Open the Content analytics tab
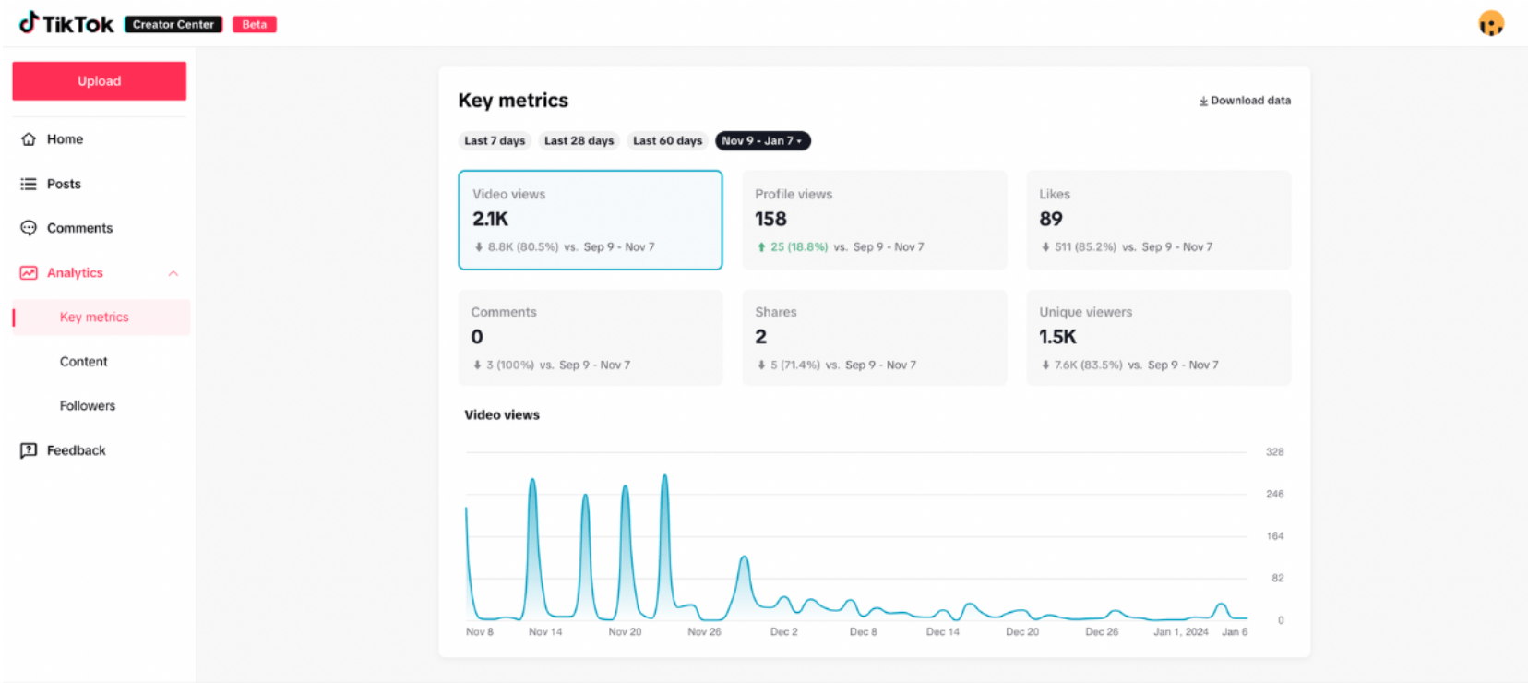Image resolution: width=1528 pixels, height=683 pixels. (x=84, y=362)
